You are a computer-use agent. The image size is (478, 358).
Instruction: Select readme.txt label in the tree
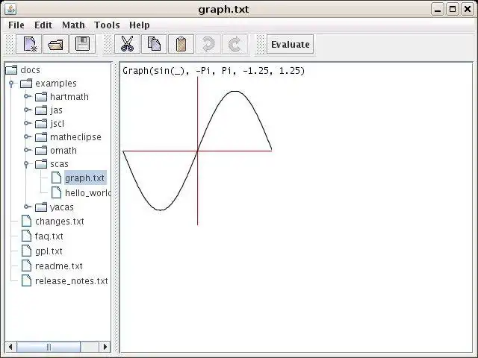click(59, 266)
